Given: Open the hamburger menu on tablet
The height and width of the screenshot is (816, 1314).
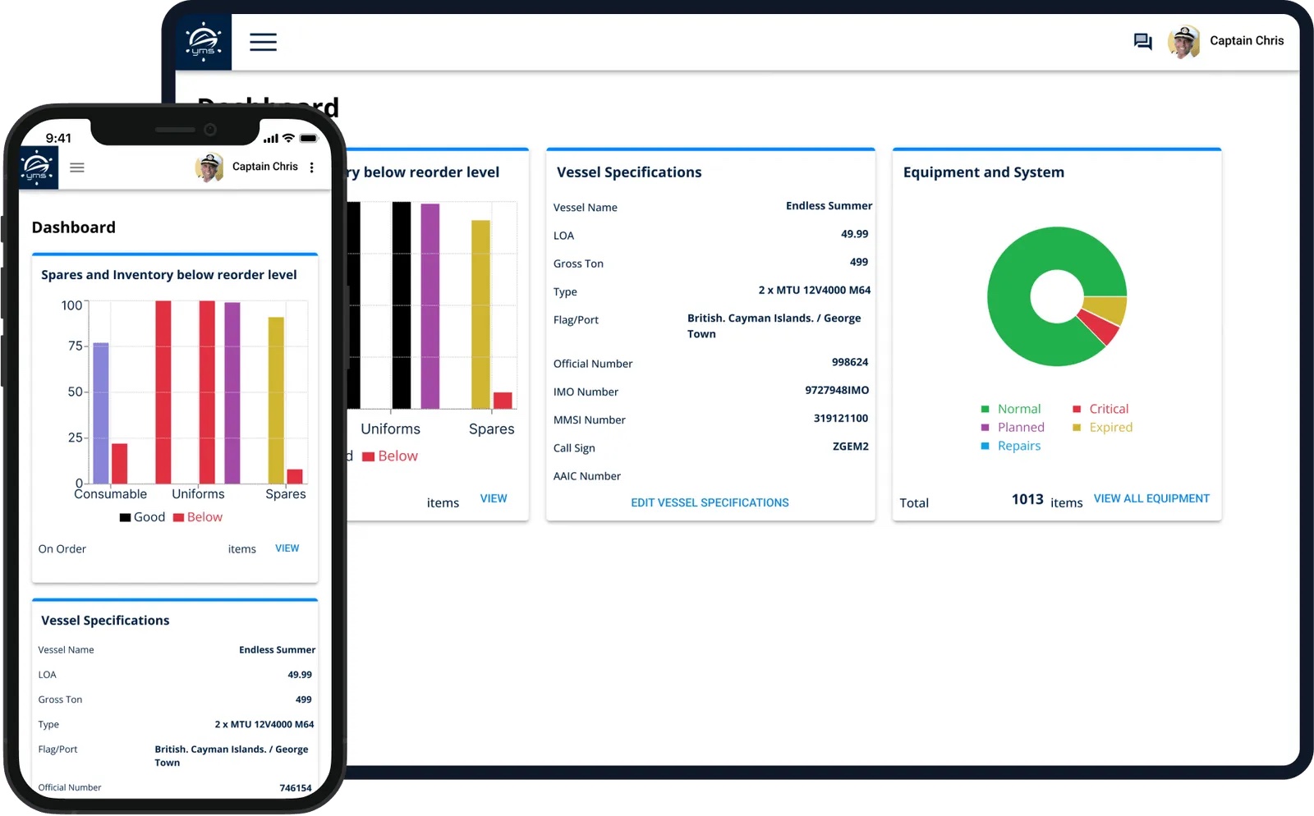Looking at the screenshot, I should (x=263, y=42).
